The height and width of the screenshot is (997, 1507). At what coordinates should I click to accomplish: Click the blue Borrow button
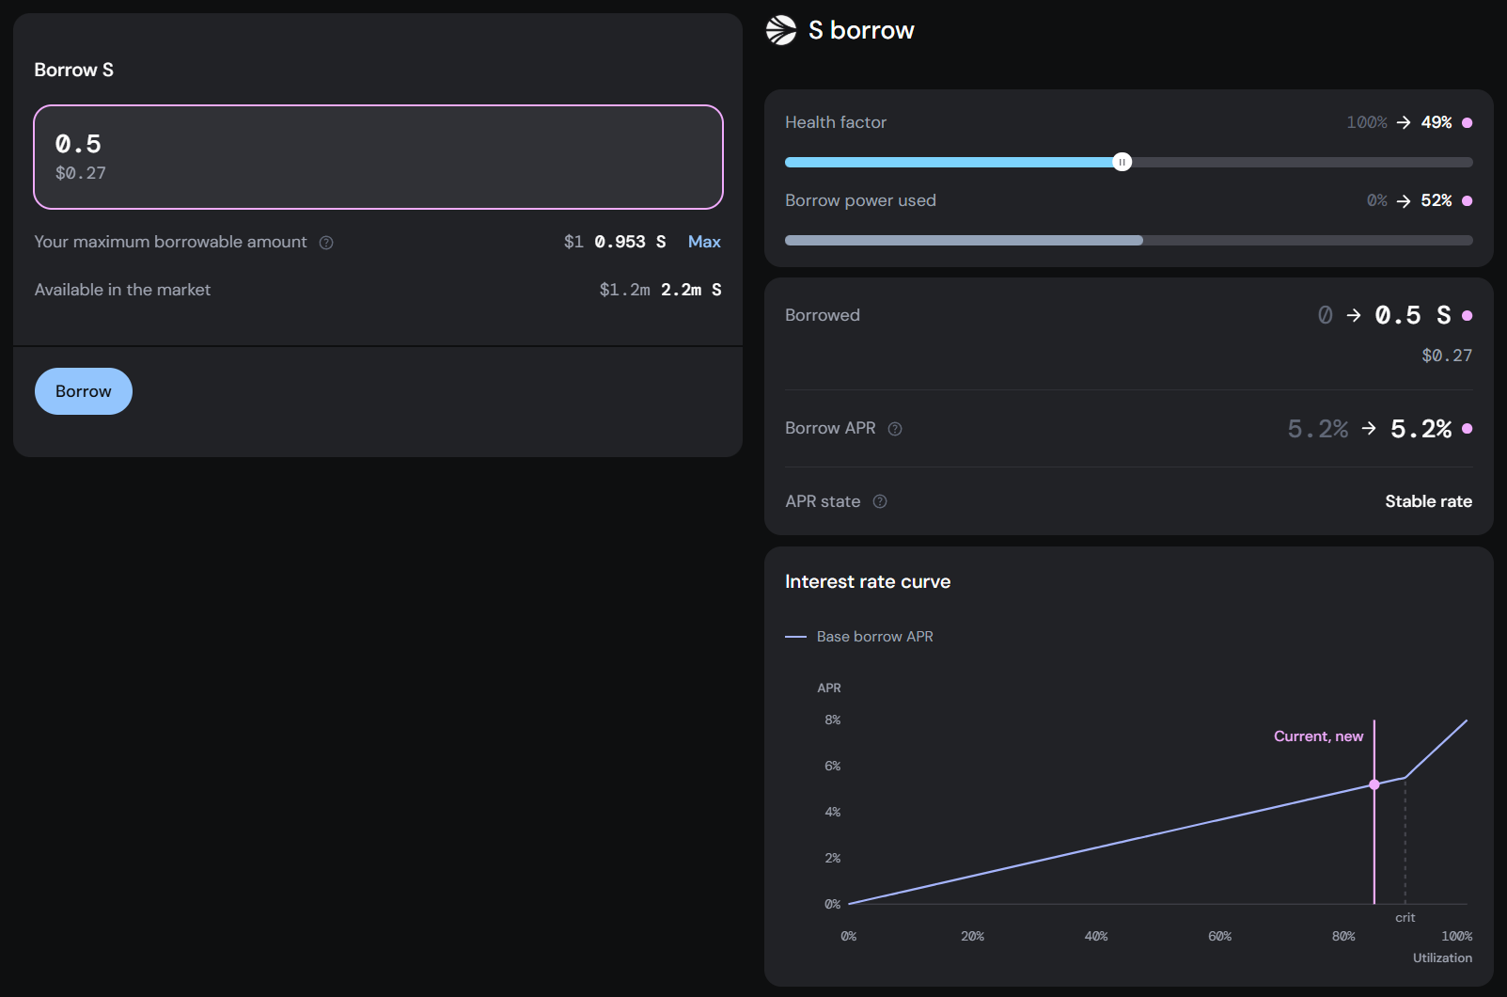coord(84,391)
